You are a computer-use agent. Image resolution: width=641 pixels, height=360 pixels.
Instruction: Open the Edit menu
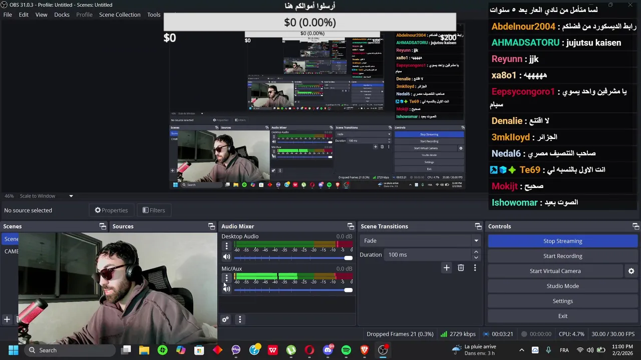click(24, 14)
